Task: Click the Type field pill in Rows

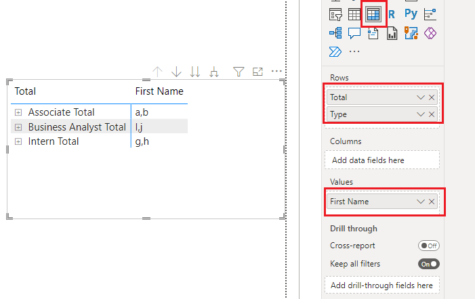Action: point(382,114)
